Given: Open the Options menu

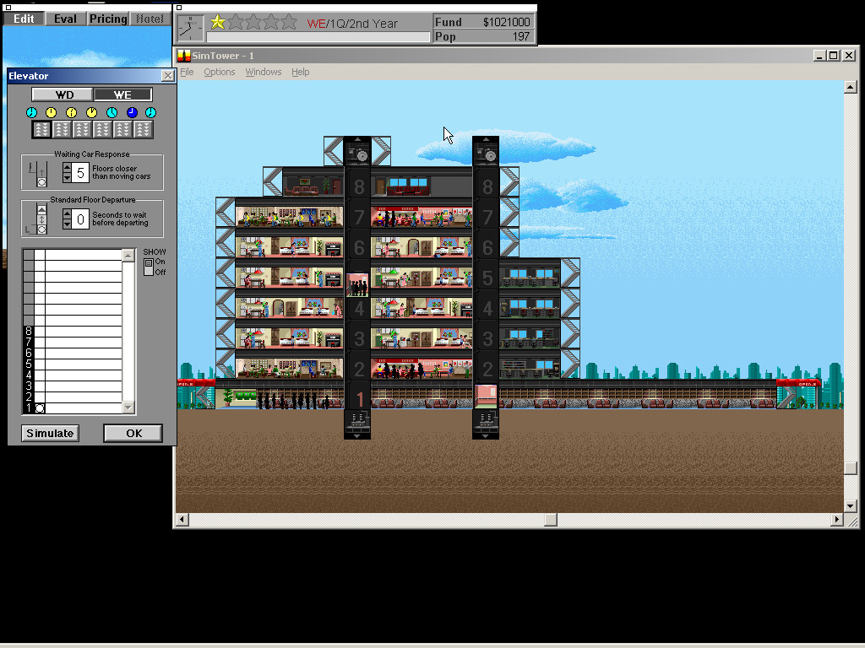Looking at the screenshot, I should (219, 72).
